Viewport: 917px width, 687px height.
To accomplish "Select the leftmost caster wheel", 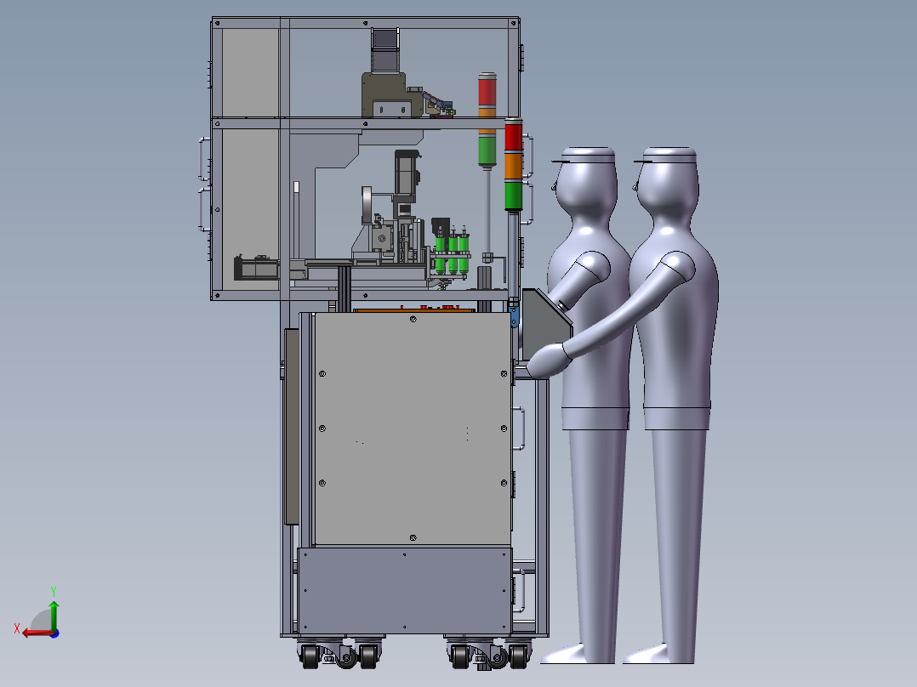I will [310, 656].
